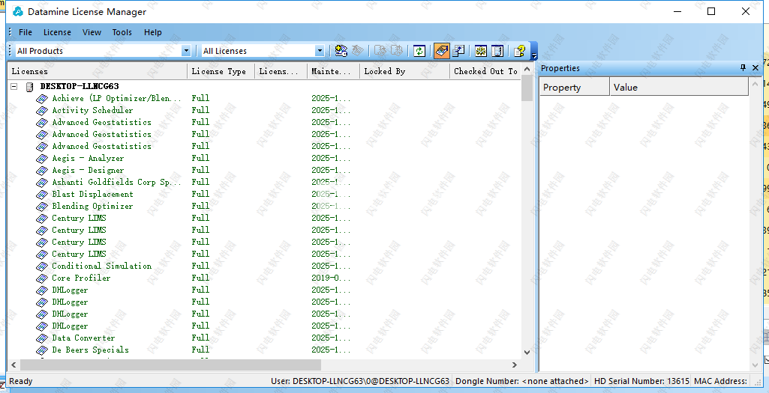Click the license icon beside Ashanti Goldfields Corp

coord(42,183)
